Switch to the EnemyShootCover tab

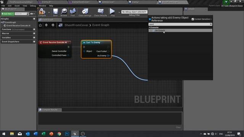coord(80,2)
